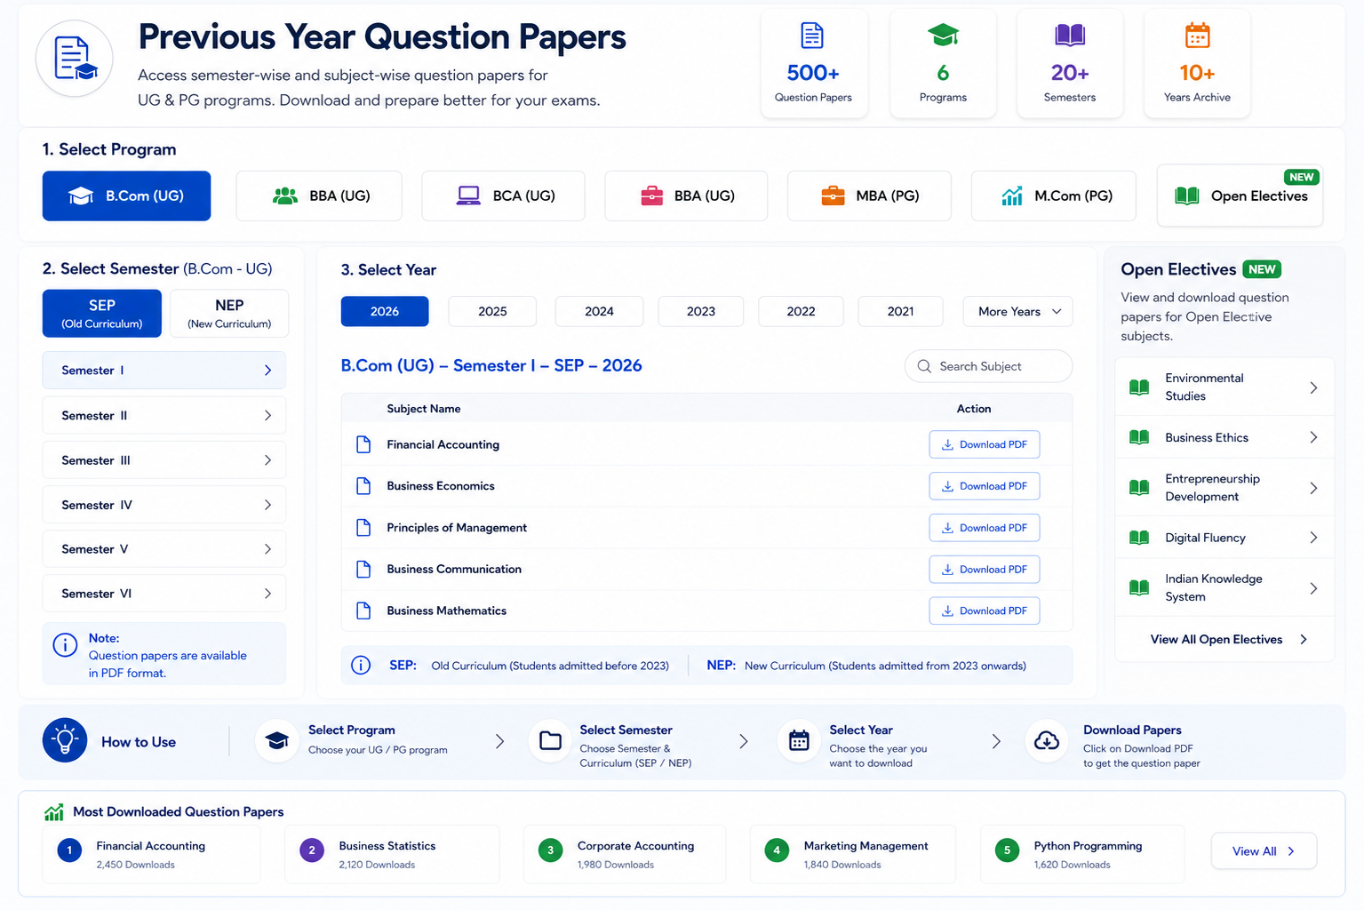Select Open Electives program option

[x=1240, y=196]
